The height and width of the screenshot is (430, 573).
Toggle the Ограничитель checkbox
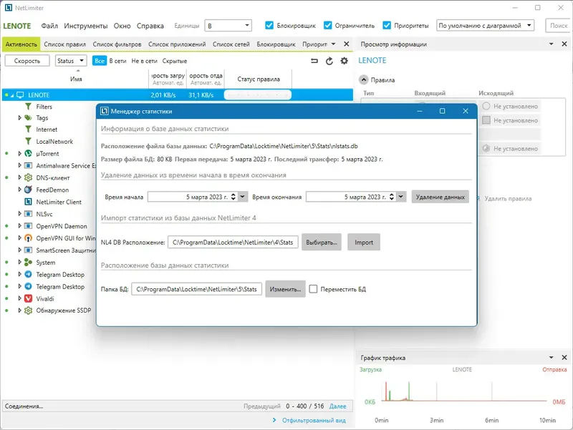(x=328, y=26)
